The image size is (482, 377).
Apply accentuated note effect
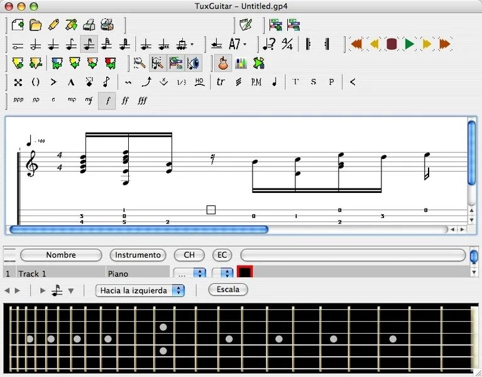(53, 82)
